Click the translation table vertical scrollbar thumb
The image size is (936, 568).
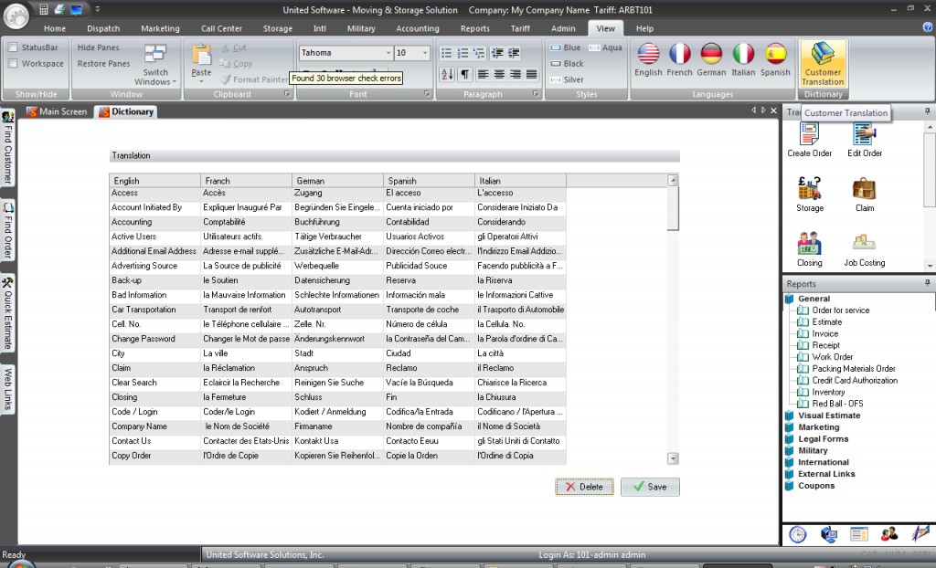coord(673,208)
